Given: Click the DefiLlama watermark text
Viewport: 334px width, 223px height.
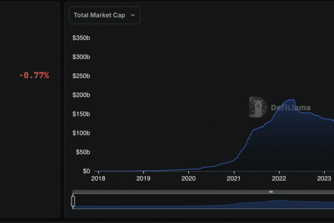Looking at the screenshot, I should [x=291, y=108].
